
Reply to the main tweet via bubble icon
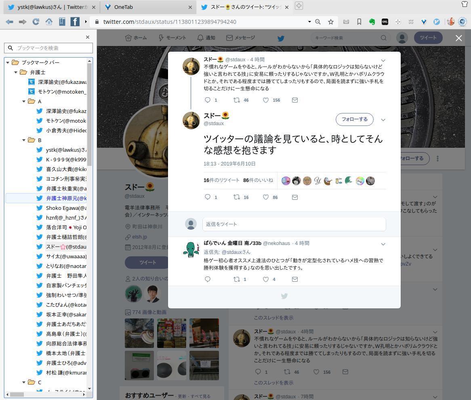pyautogui.click(x=208, y=197)
